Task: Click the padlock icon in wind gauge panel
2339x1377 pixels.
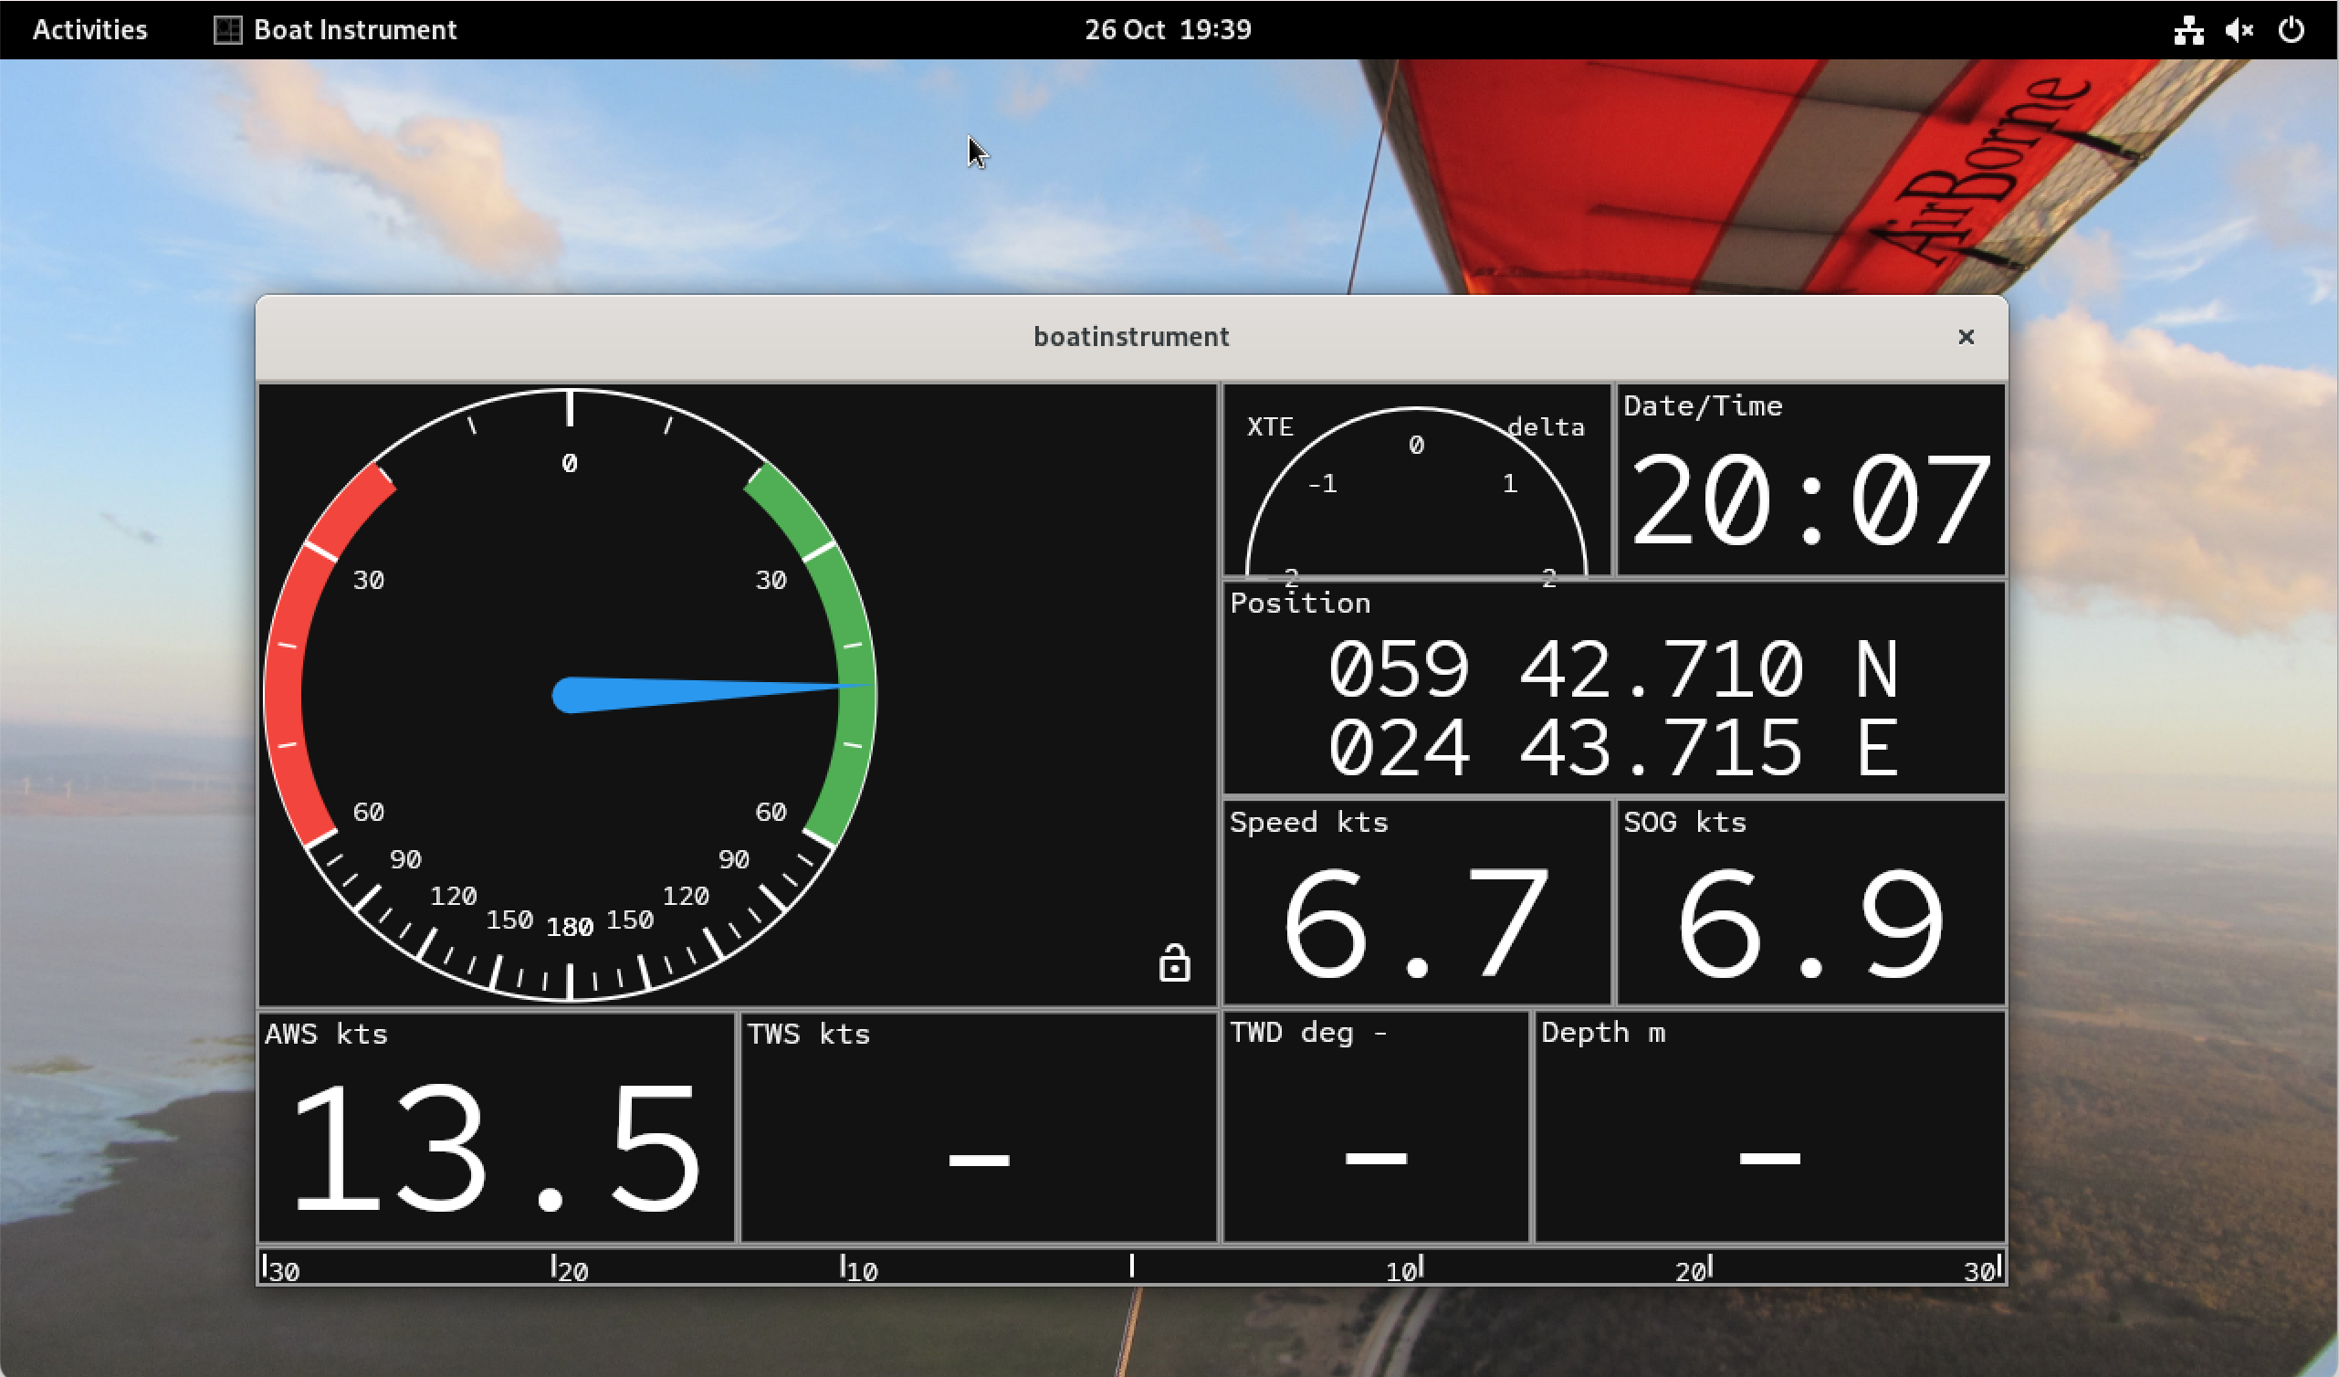Action: click(x=1174, y=962)
